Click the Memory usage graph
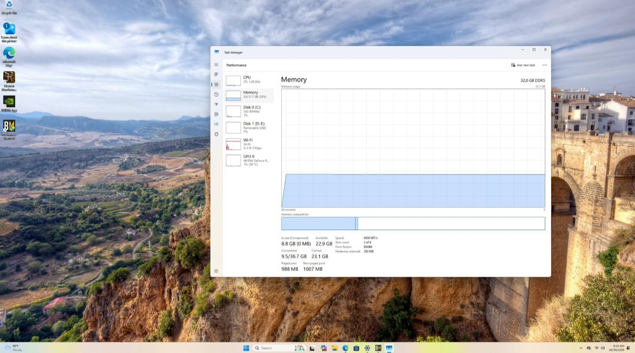This screenshot has width=635, height=353. [413, 148]
